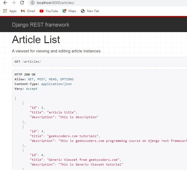This screenshot has width=187, height=170.
Task: Reload the page with the refresh icon
Action: coord(22,3)
